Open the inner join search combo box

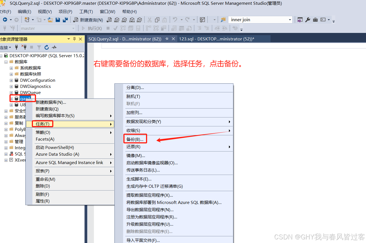coord(260,20)
